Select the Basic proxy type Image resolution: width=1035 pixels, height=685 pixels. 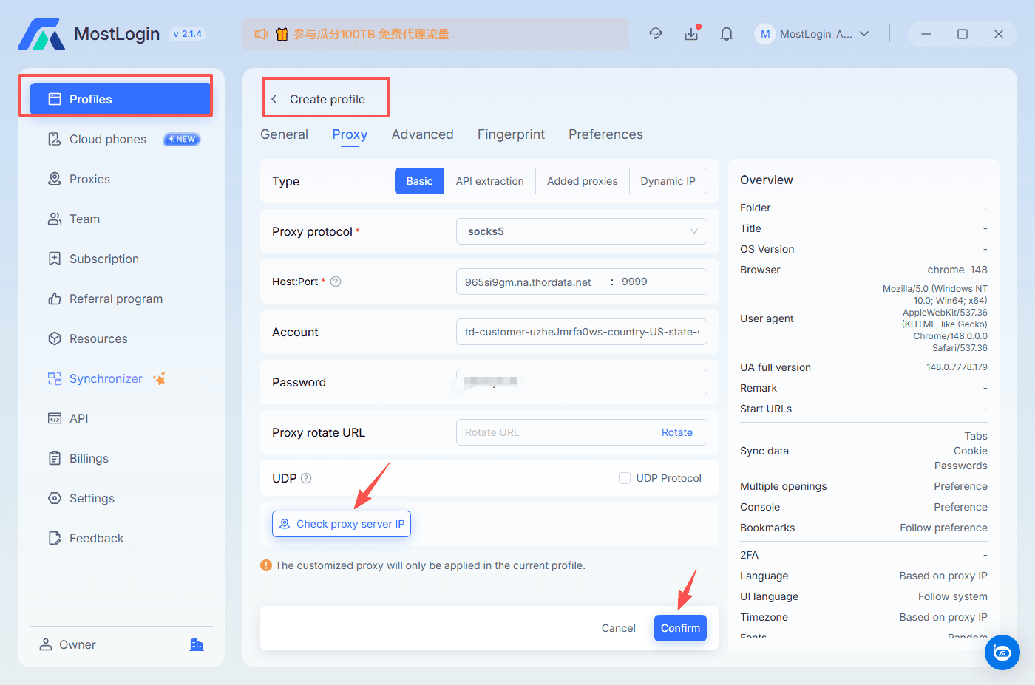pyautogui.click(x=419, y=181)
